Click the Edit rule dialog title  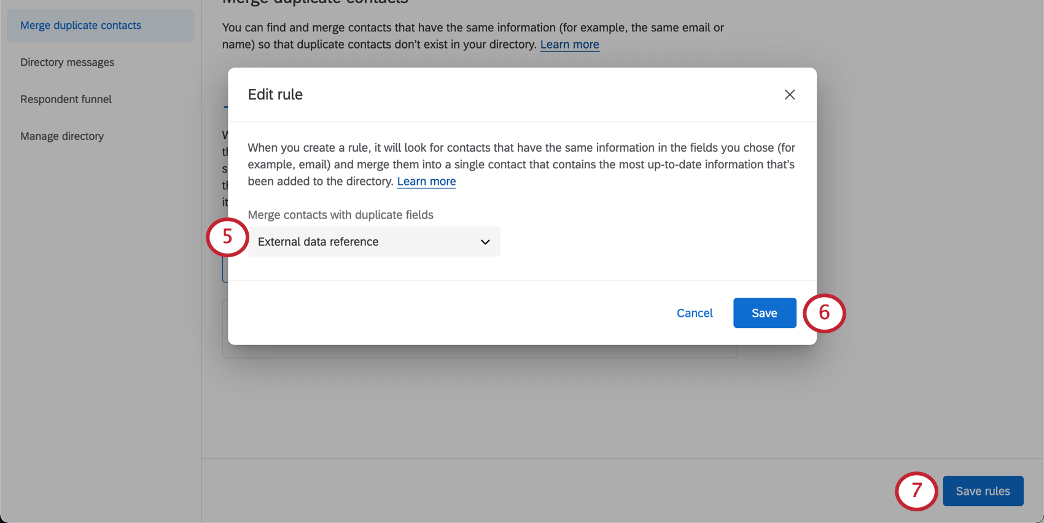(x=275, y=95)
